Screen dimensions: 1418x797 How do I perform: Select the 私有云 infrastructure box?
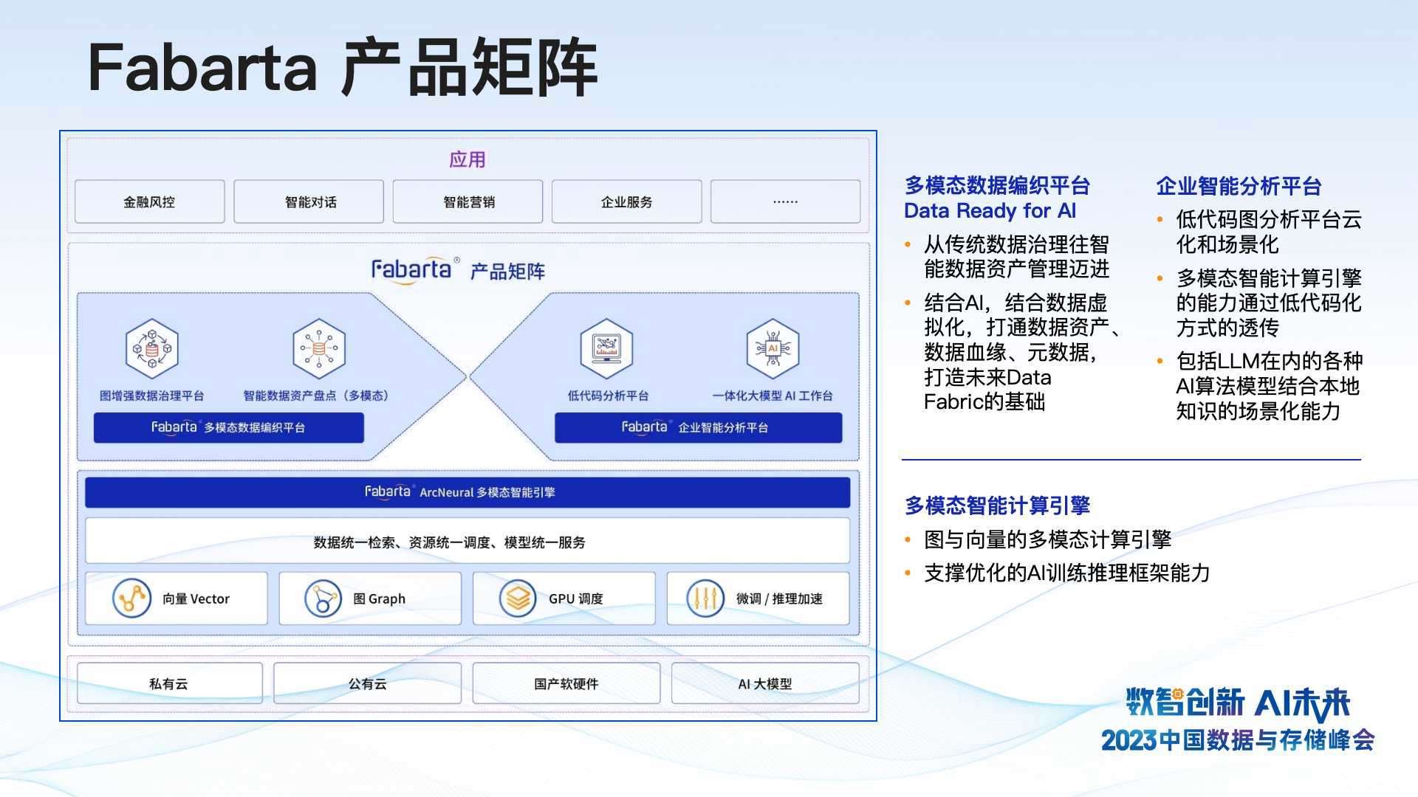pyautogui.click(x=169, y=683)
